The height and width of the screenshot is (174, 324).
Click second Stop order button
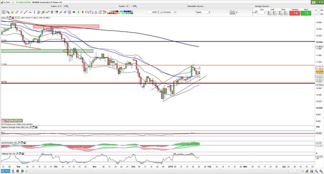pos(286,13)
